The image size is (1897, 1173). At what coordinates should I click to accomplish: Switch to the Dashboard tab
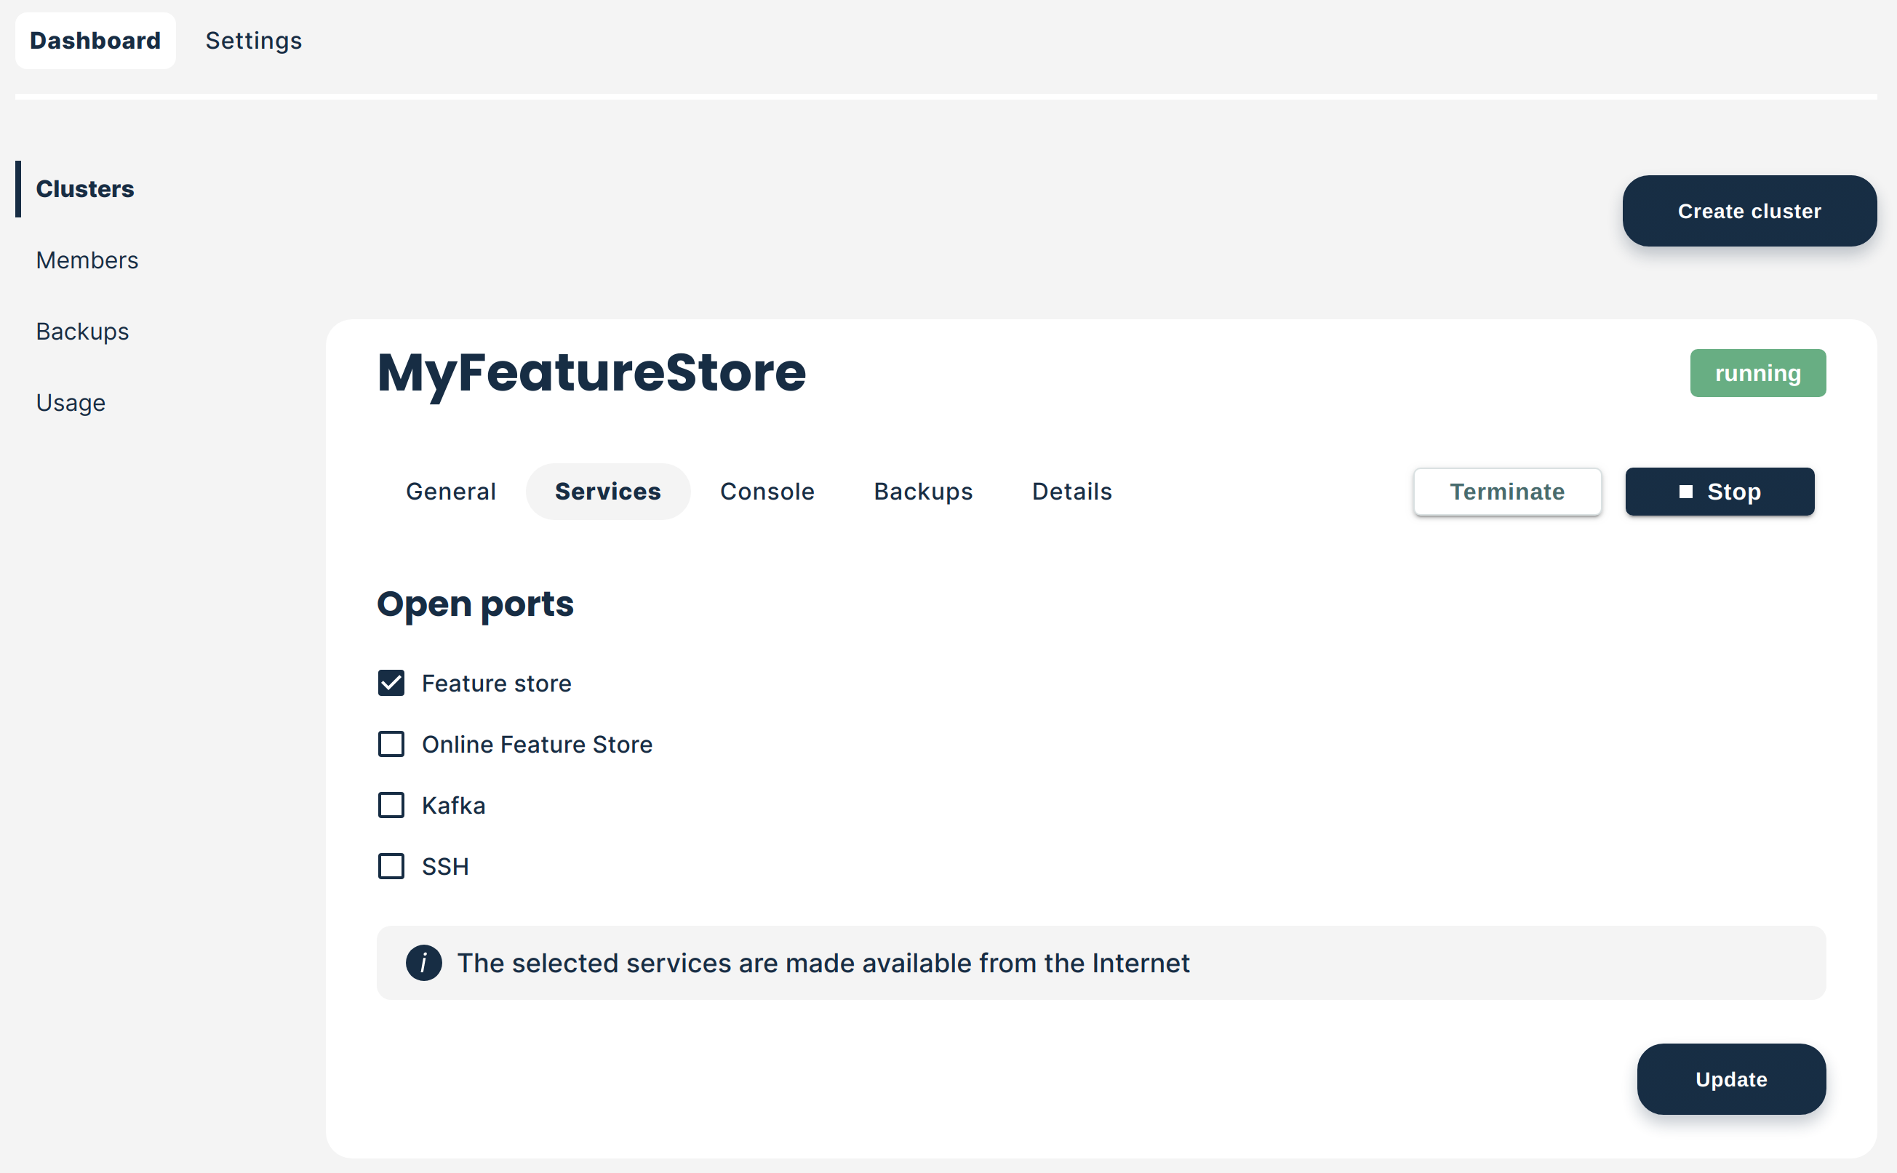95,40
